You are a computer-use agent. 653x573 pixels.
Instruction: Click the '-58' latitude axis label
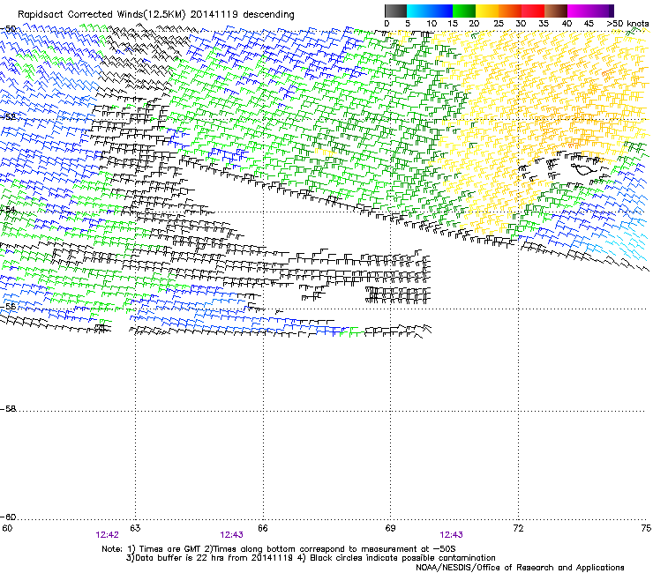coord(8,409)
